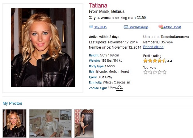Select the Add to Hotlist link
Screen dimensions: 193x138
click(x=172, y=27)
